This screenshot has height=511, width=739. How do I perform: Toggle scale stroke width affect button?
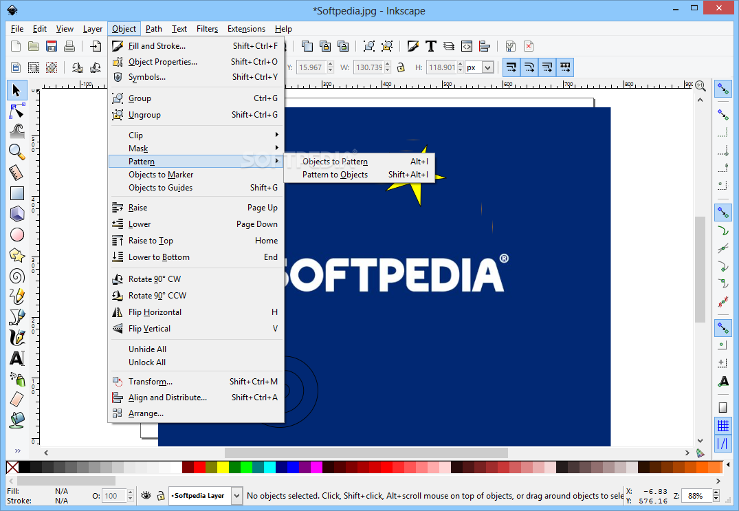coord(511,67)
